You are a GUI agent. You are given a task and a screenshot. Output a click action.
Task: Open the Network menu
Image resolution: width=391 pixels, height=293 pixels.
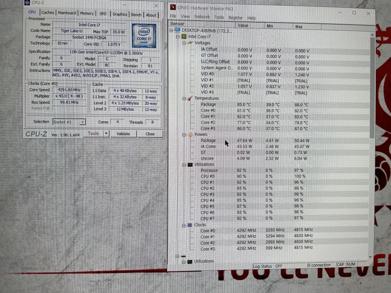(x=202, y=17)
